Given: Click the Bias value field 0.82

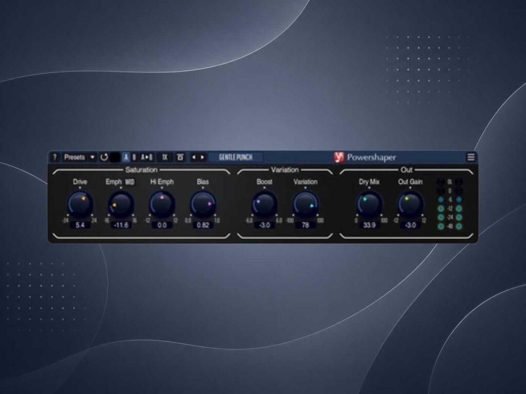Looking at the screenshot, I should point(203,225).
